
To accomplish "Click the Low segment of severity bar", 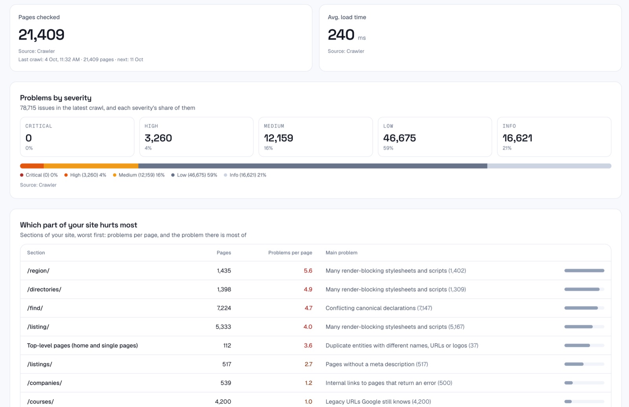I will click(x=313, y=166).
